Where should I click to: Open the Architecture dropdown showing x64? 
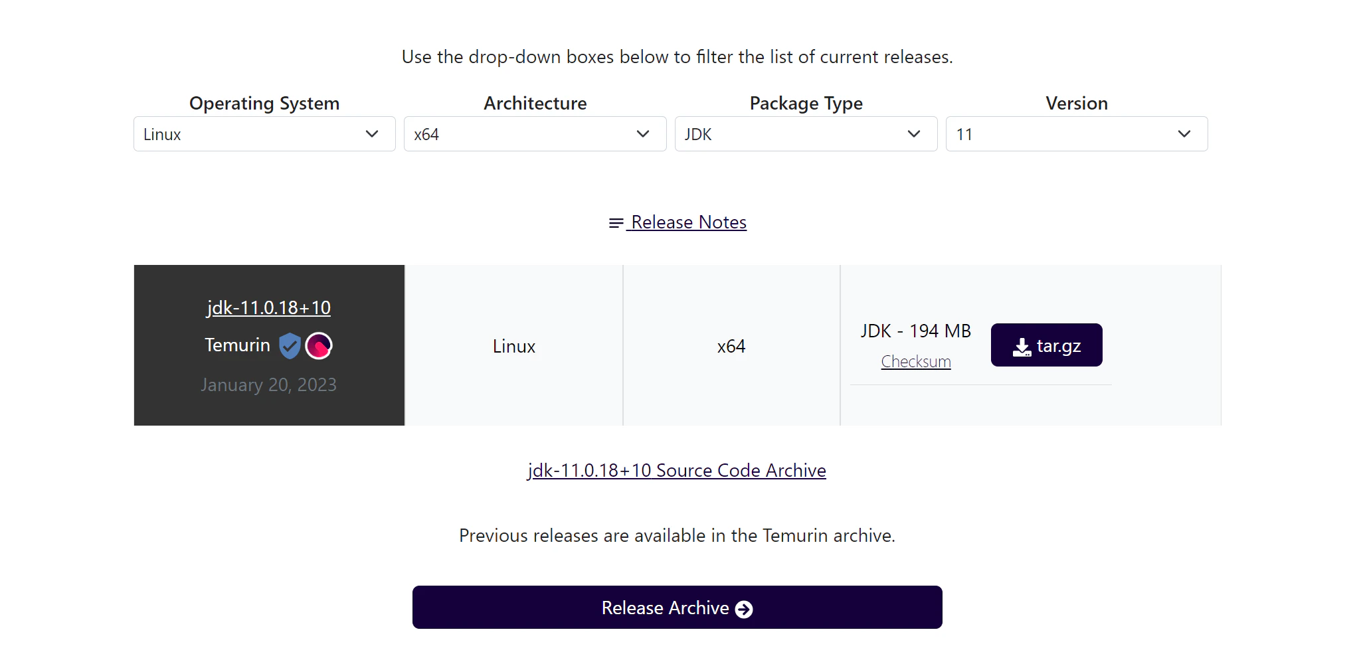tap(535, 134)
